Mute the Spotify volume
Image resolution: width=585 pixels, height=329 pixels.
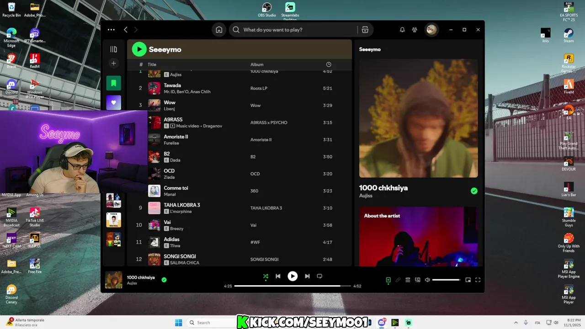427,280
